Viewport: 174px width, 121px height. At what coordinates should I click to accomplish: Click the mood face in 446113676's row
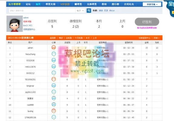pos(54,67)
